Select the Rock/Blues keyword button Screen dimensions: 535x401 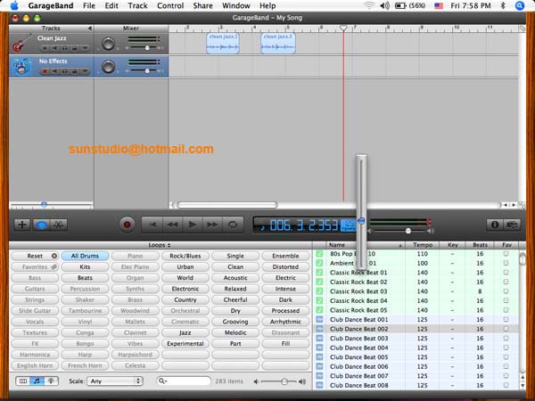click(185, 256)
